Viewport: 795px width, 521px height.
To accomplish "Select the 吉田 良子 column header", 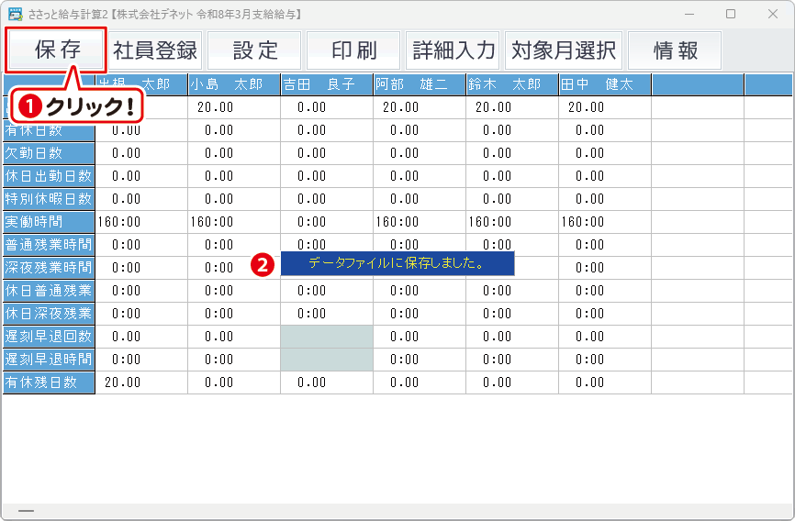I will coord(326,84).
